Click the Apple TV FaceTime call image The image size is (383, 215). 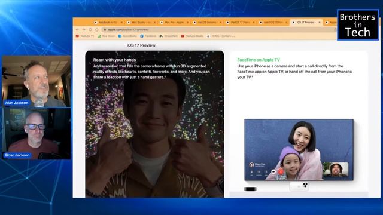tap(299, 150)
